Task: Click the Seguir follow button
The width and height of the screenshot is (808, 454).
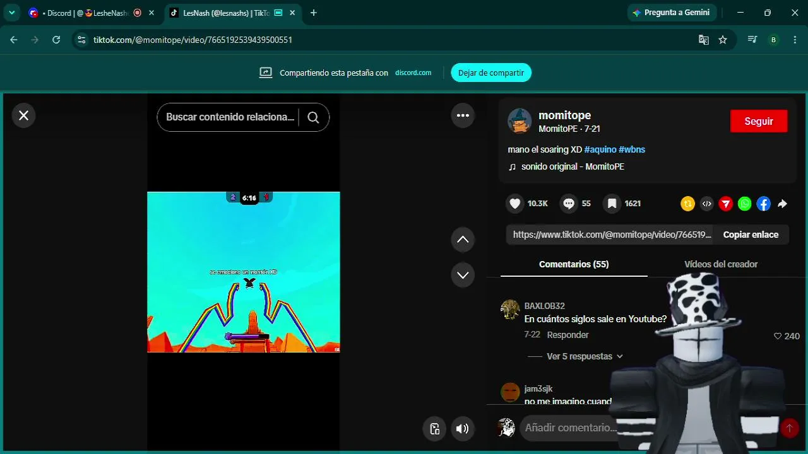Action: (x=759, y=121)
